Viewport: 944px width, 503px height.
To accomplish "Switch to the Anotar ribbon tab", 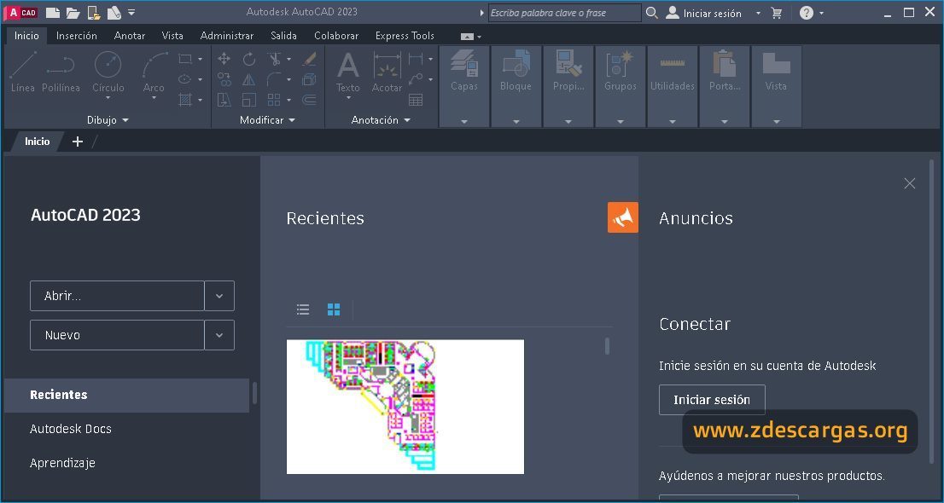I will tap(130, 36).
